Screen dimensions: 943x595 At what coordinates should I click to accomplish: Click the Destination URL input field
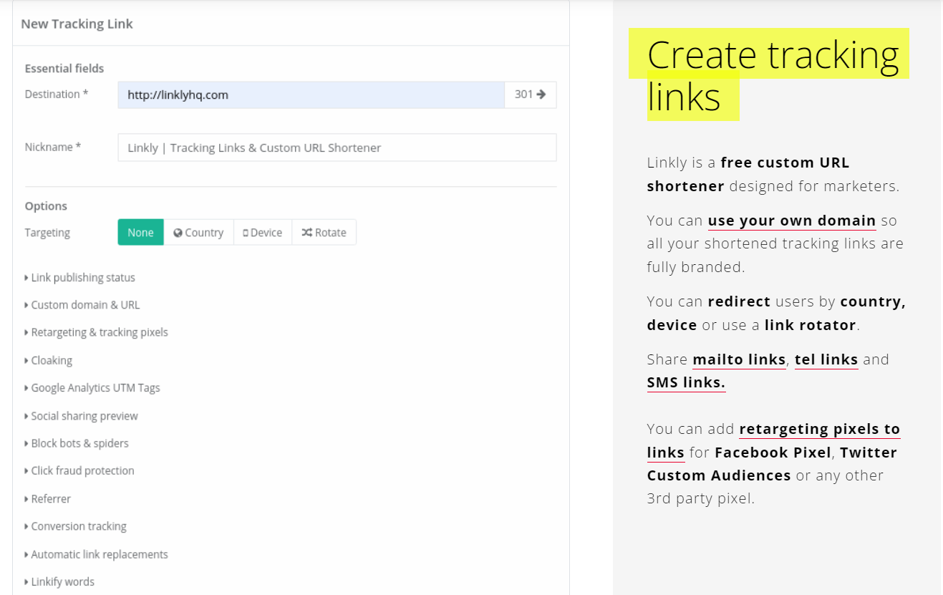[x=311, y=95]
